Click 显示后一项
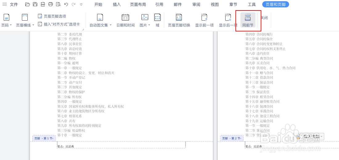The width and height of the screenshot is (339, 160). point(228,20)
